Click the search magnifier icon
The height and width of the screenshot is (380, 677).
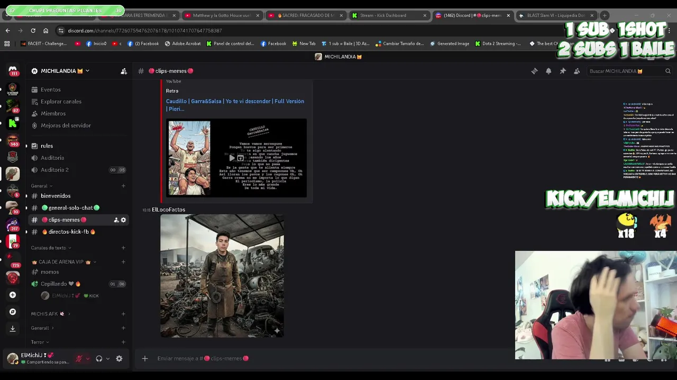point(667,71)
